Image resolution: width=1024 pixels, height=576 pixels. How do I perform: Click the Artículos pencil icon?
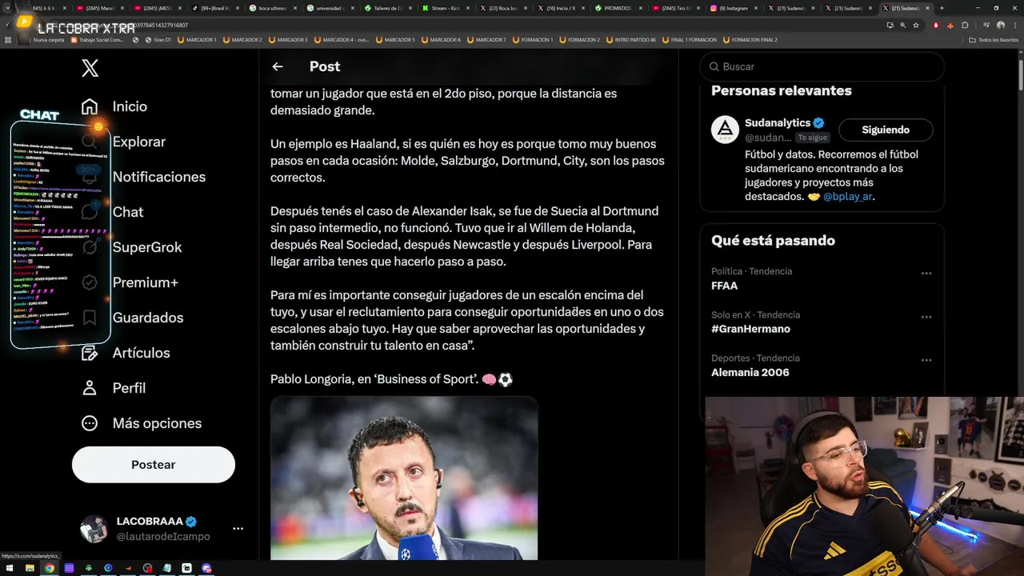coord(90,353)
